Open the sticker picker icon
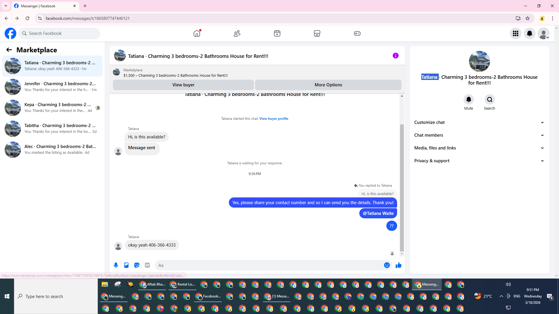Image resolution: width=559 pixels, height=314 pixels. [x=137, y=265]
